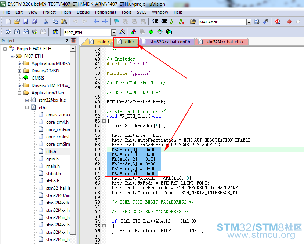
Task: Click the Batch Build icon
Action: (35, 32)
